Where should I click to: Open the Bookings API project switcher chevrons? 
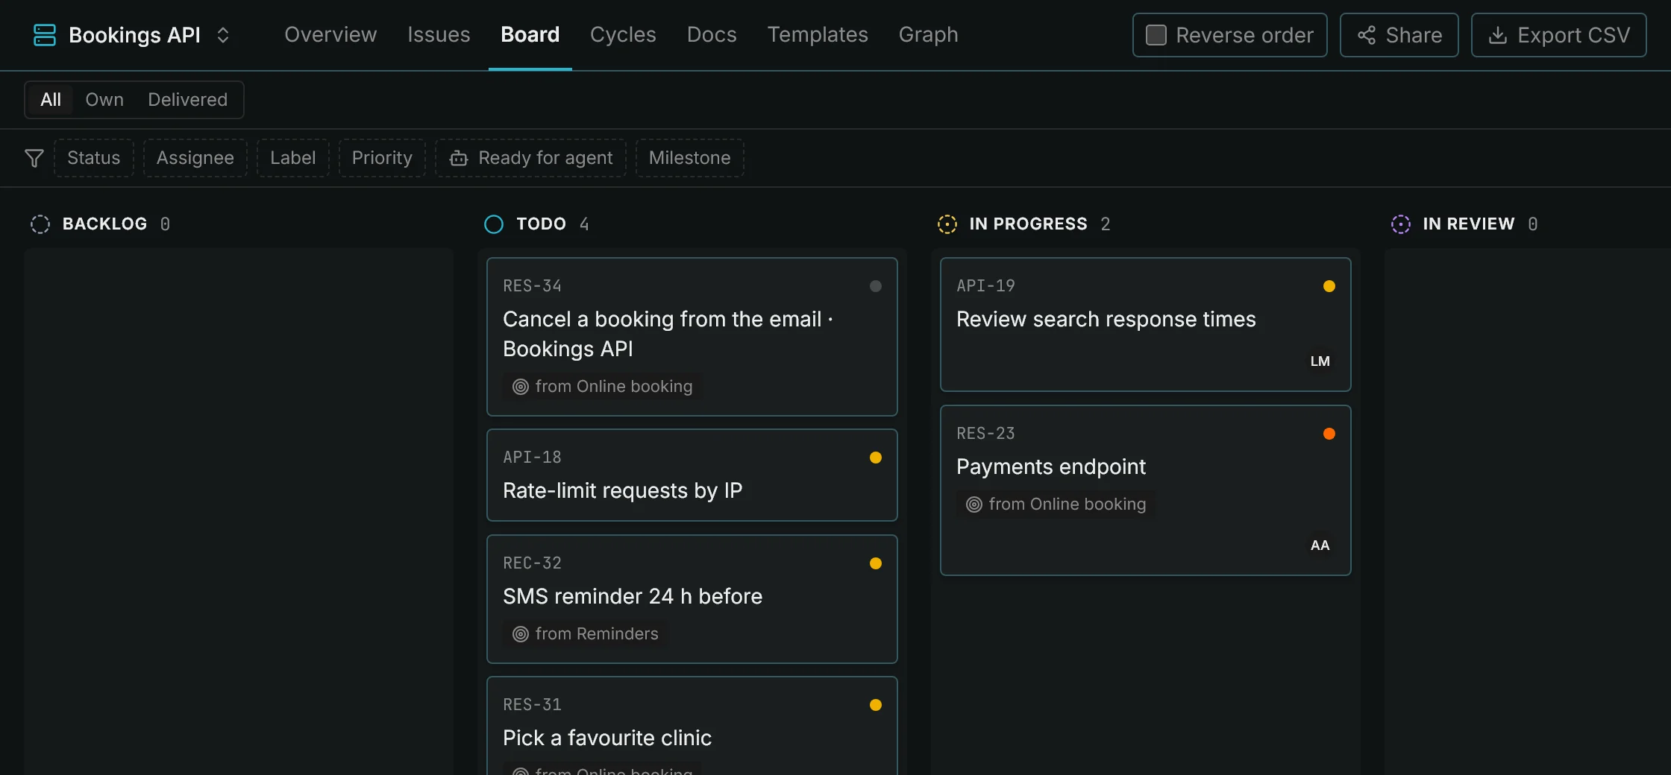(222, 35)
